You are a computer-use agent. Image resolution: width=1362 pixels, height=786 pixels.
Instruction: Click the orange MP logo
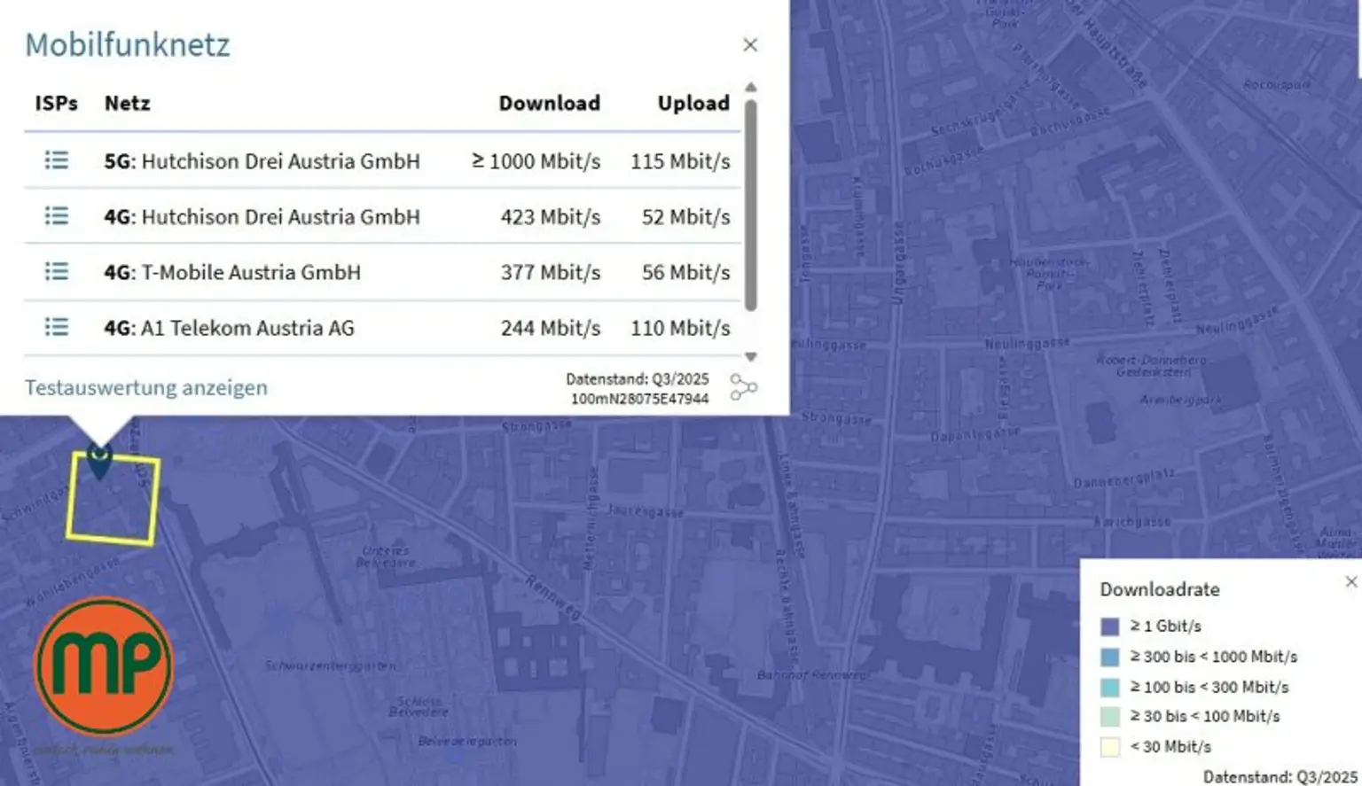coord(104,665)
